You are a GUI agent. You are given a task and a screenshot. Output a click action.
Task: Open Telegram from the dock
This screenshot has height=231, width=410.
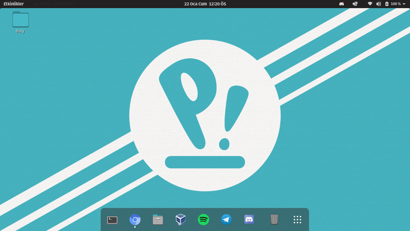pyautogui.click(x=226, y=220)
